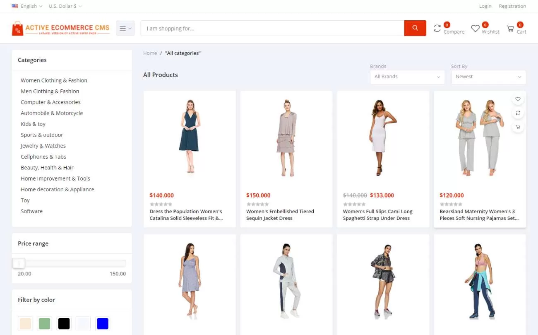Viewport: 538px width, 335px height.
Task: Click the red search magnifier button
Action: [x=415, y=28]
